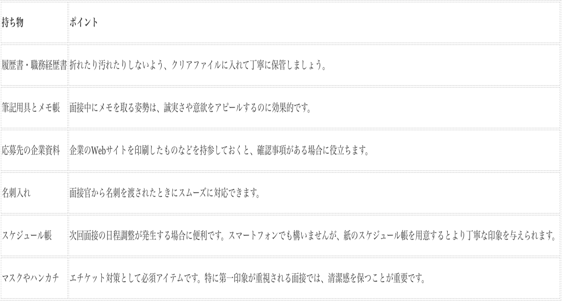563x302 pixels.
Task: Click the 企業のWebサイト description text
Action: coord(220,150)
